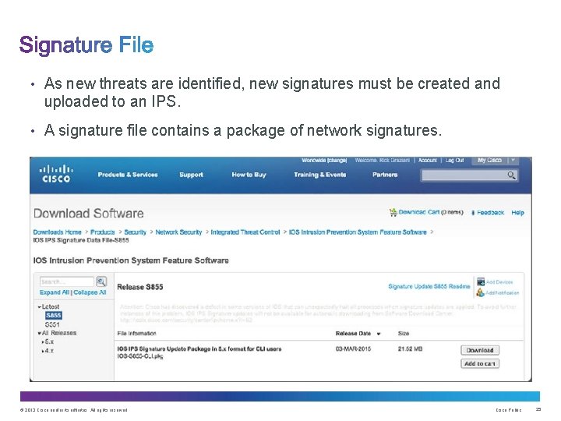Click the Log Out link
Viewport: 561px width, 421px height.
[454, 161]
